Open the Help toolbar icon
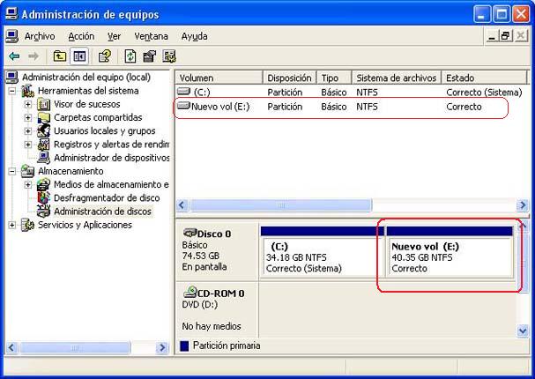Viewport: 535px width, 379px height. pyautogui.click(x=104, y=56)
